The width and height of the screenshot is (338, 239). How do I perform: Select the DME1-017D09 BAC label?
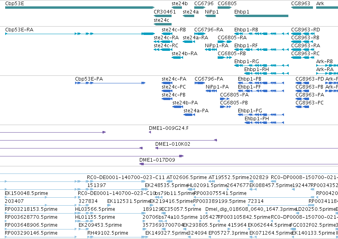point(157,160)
